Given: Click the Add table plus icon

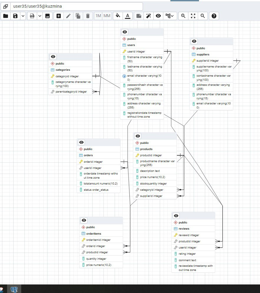Looking at the screenshot, I should click(59, 16).
